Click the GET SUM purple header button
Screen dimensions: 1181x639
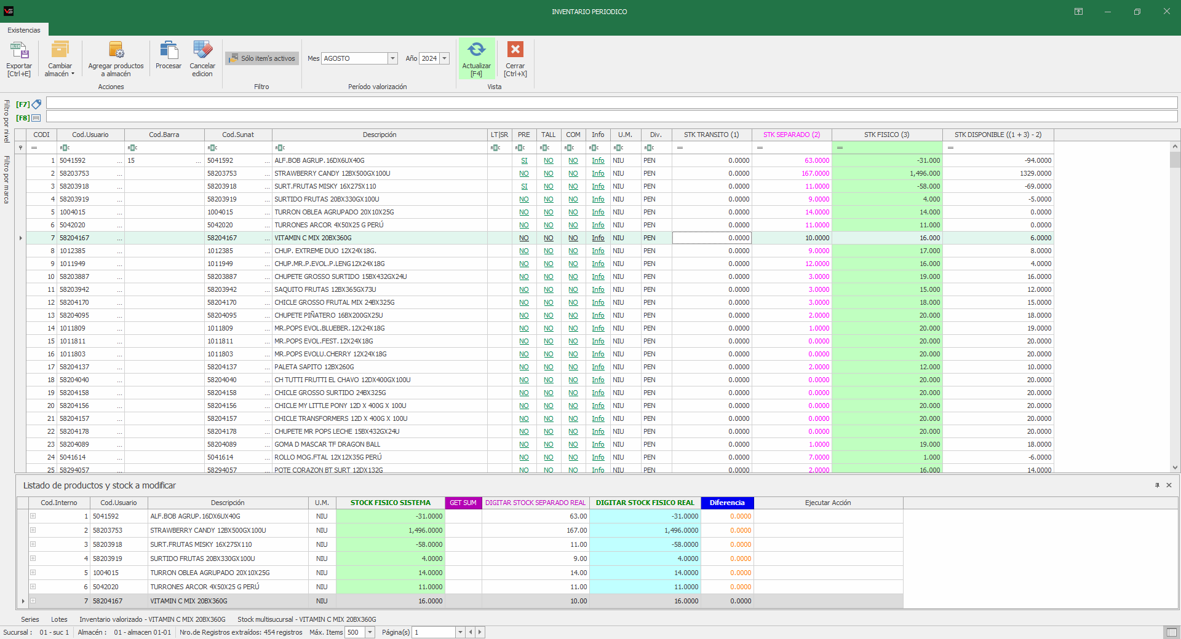click(x=463, y=503)
